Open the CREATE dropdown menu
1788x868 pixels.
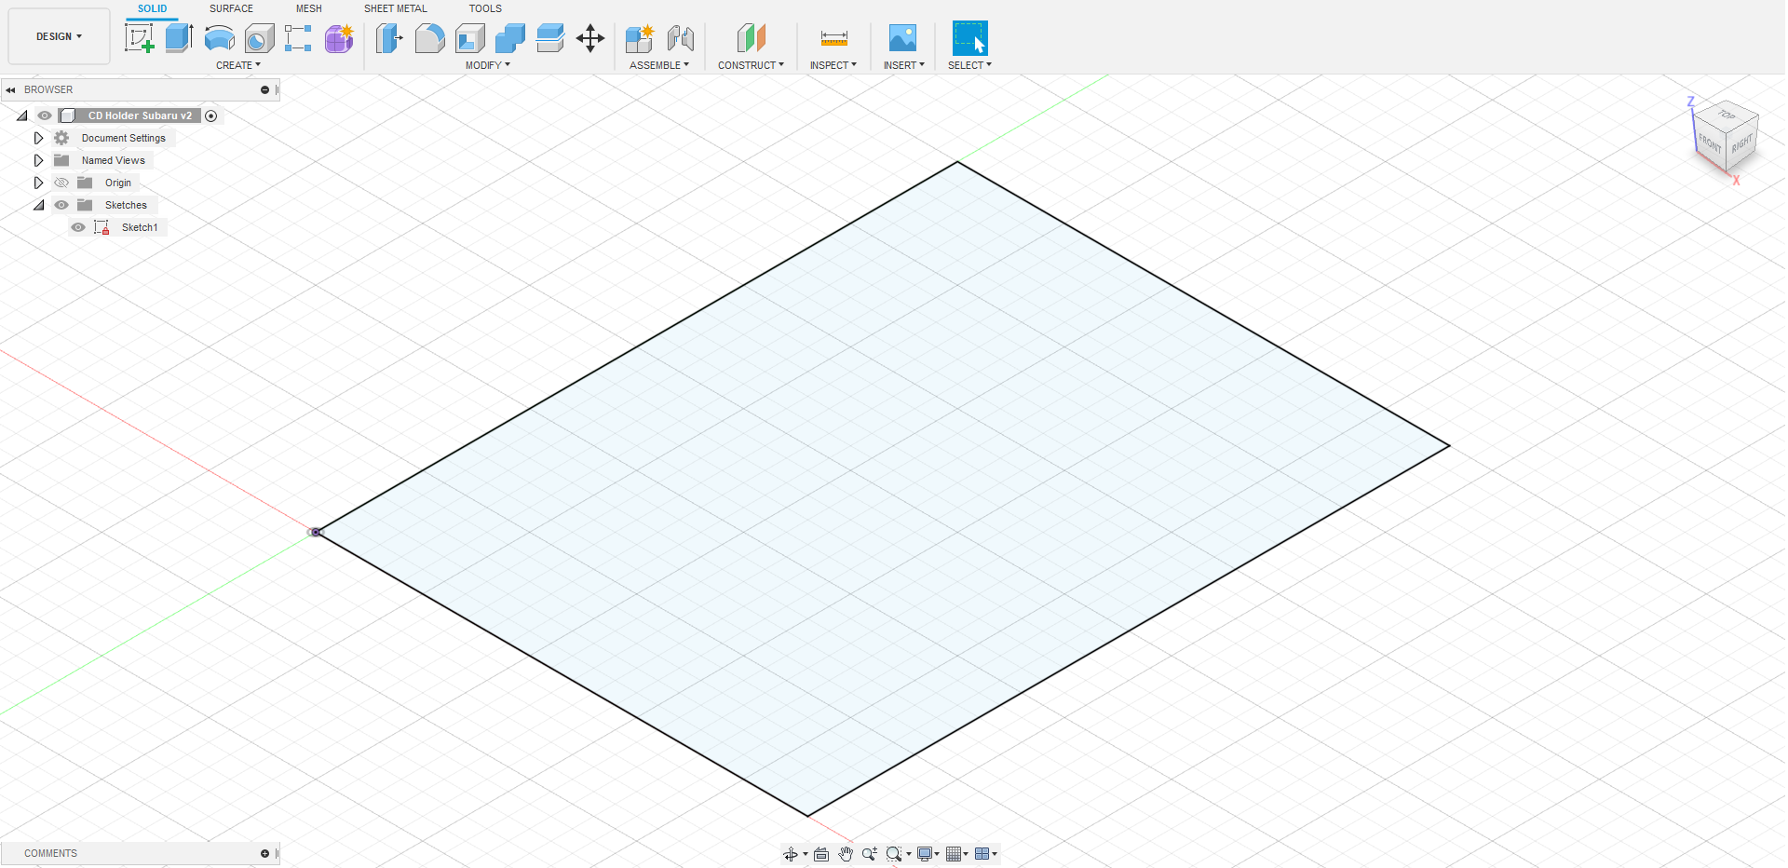tap(238, 65)
